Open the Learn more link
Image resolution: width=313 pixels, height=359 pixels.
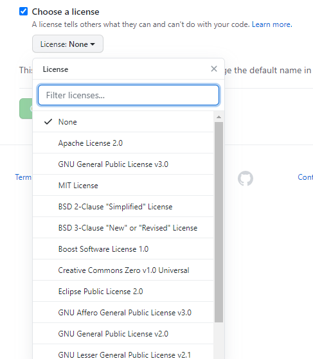tap(272, 24)
